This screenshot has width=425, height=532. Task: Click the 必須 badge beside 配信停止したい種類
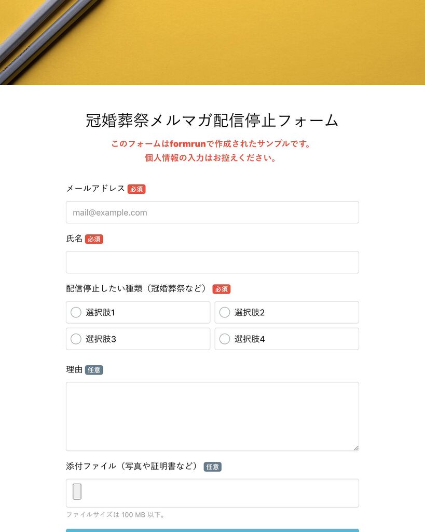222,289
